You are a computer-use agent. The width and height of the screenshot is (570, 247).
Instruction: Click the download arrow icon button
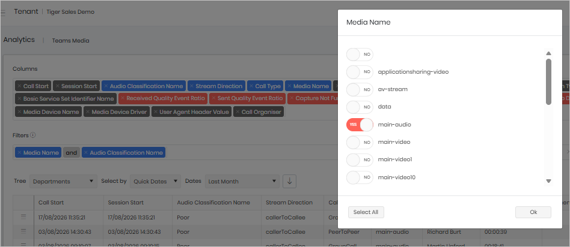pos(289,181)
